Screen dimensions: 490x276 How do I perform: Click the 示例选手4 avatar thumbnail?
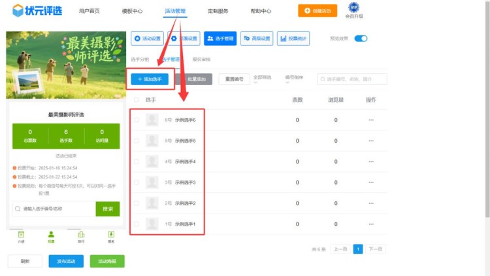pos(152,162)
